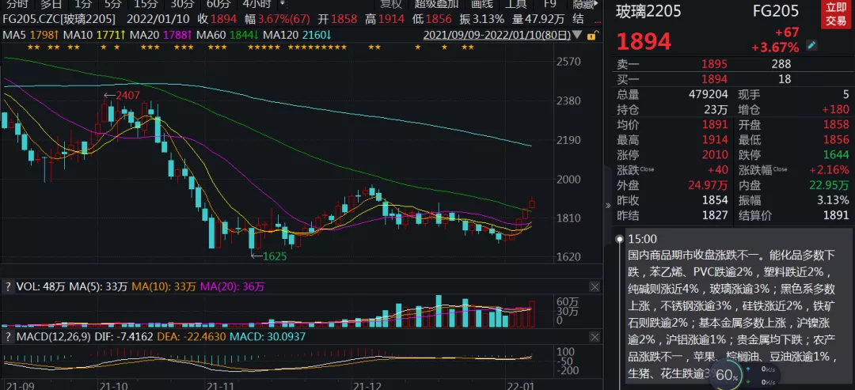
Task: Click the 玻璃2205 title in quote panel
Action: pyautogui.click(x=649, y=11)
